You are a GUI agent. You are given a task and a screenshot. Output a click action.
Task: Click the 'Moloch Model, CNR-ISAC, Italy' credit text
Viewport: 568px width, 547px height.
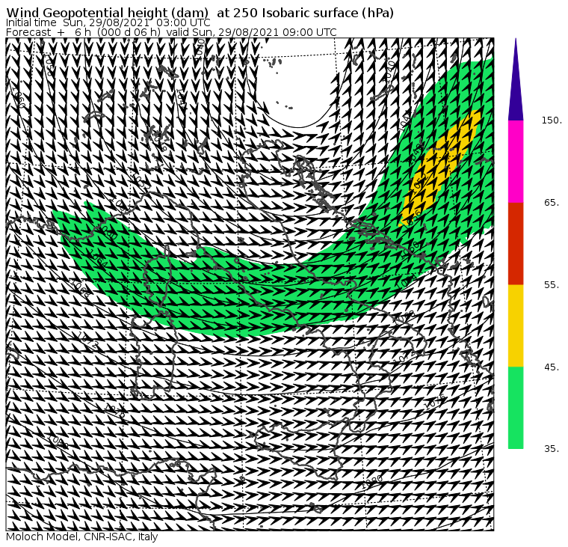82,537
